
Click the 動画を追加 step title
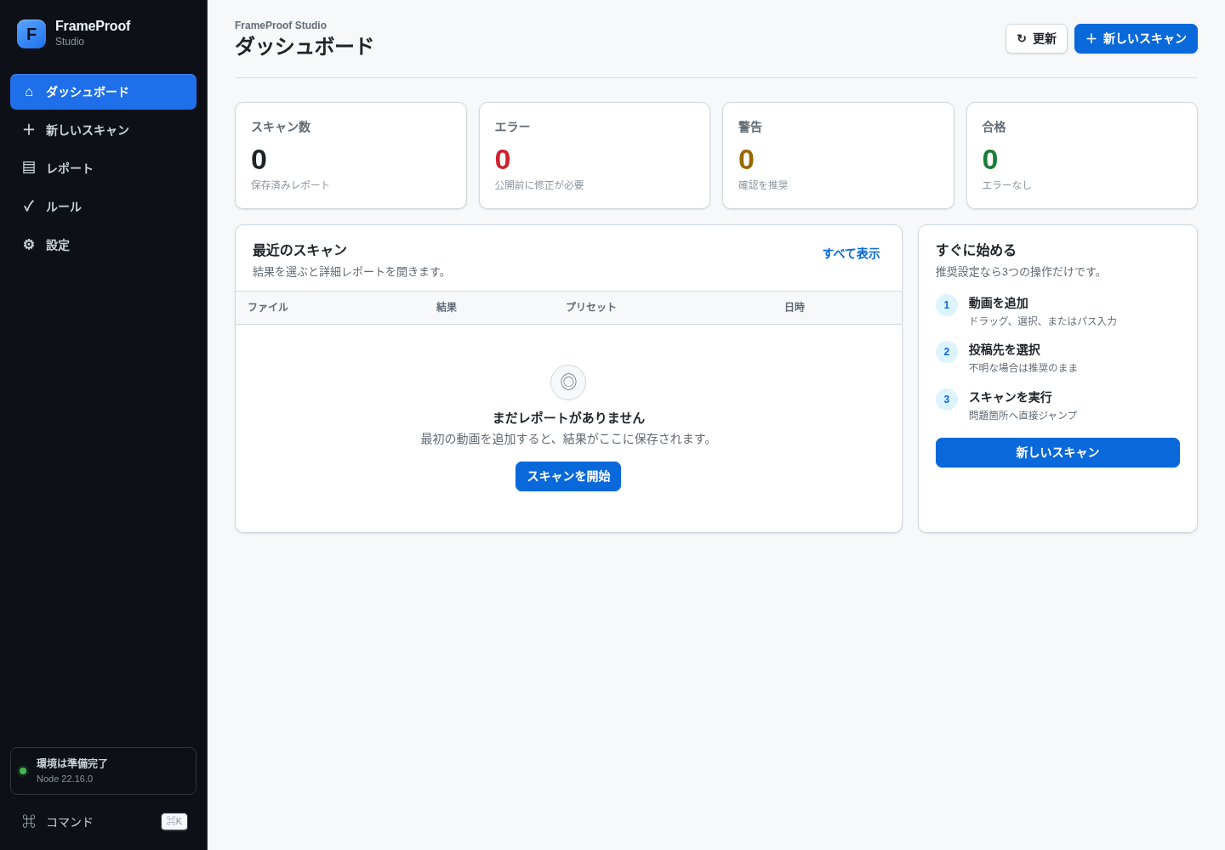999,303
